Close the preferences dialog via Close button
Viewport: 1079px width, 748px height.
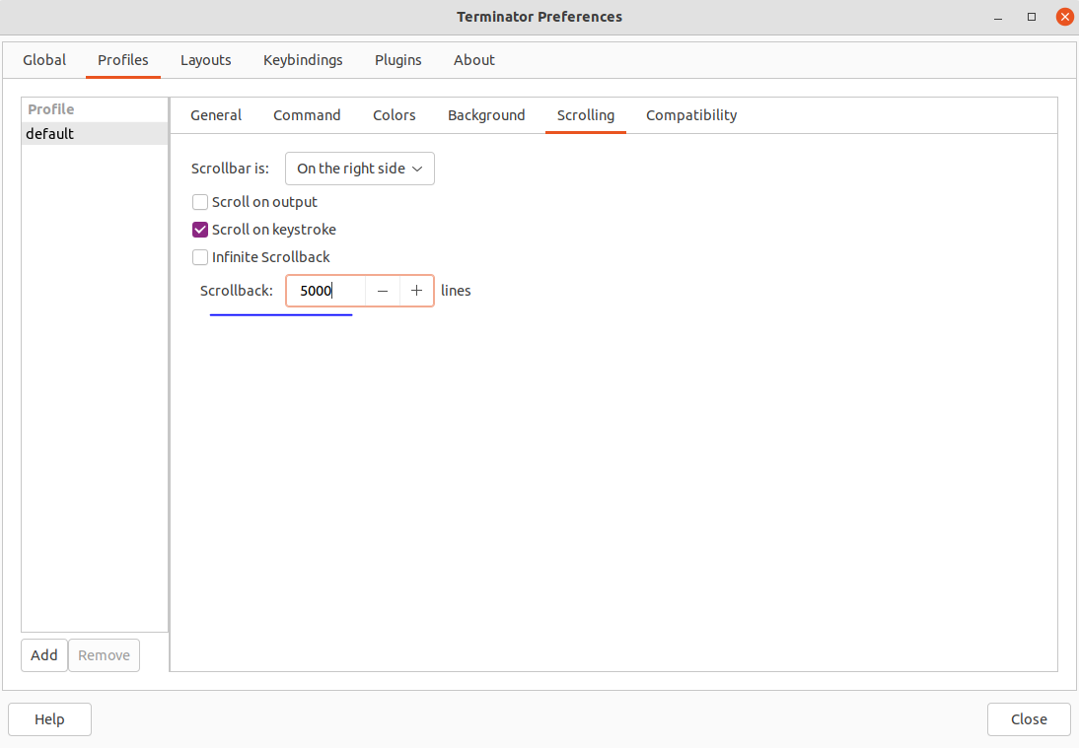point(1029,719)
